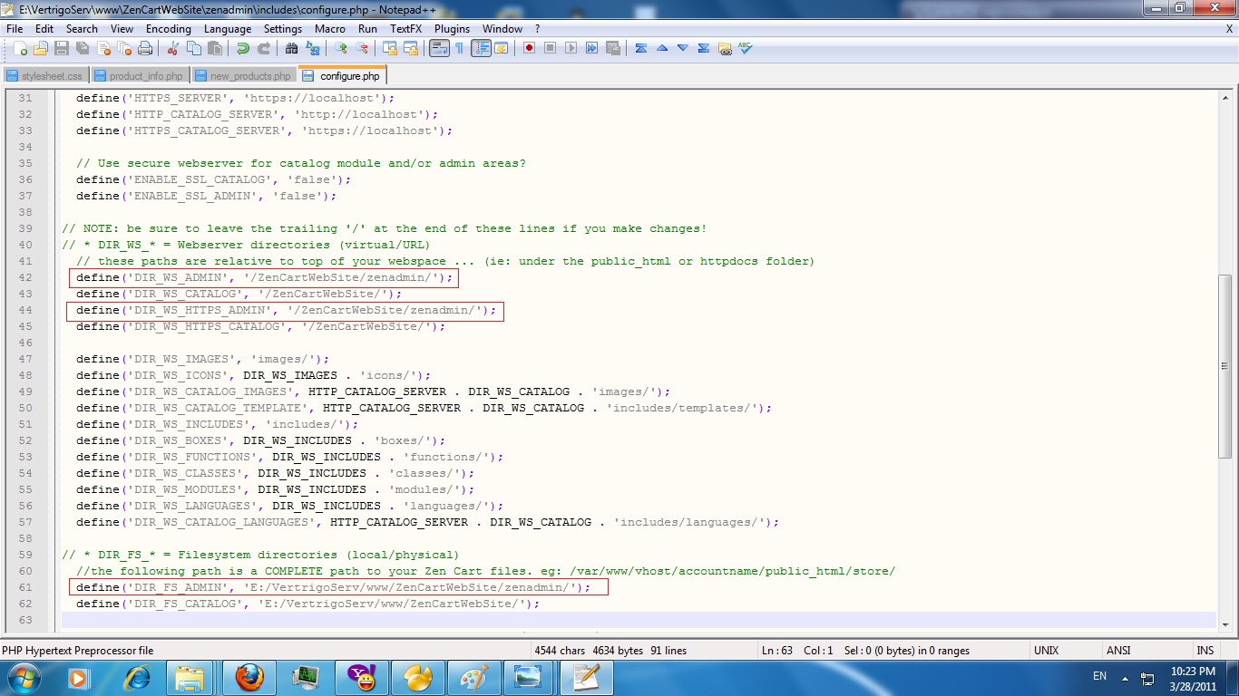Redo the edit with the Redo arrow
This screenshot has height=696, width=1239.
[x=265, y=48]
